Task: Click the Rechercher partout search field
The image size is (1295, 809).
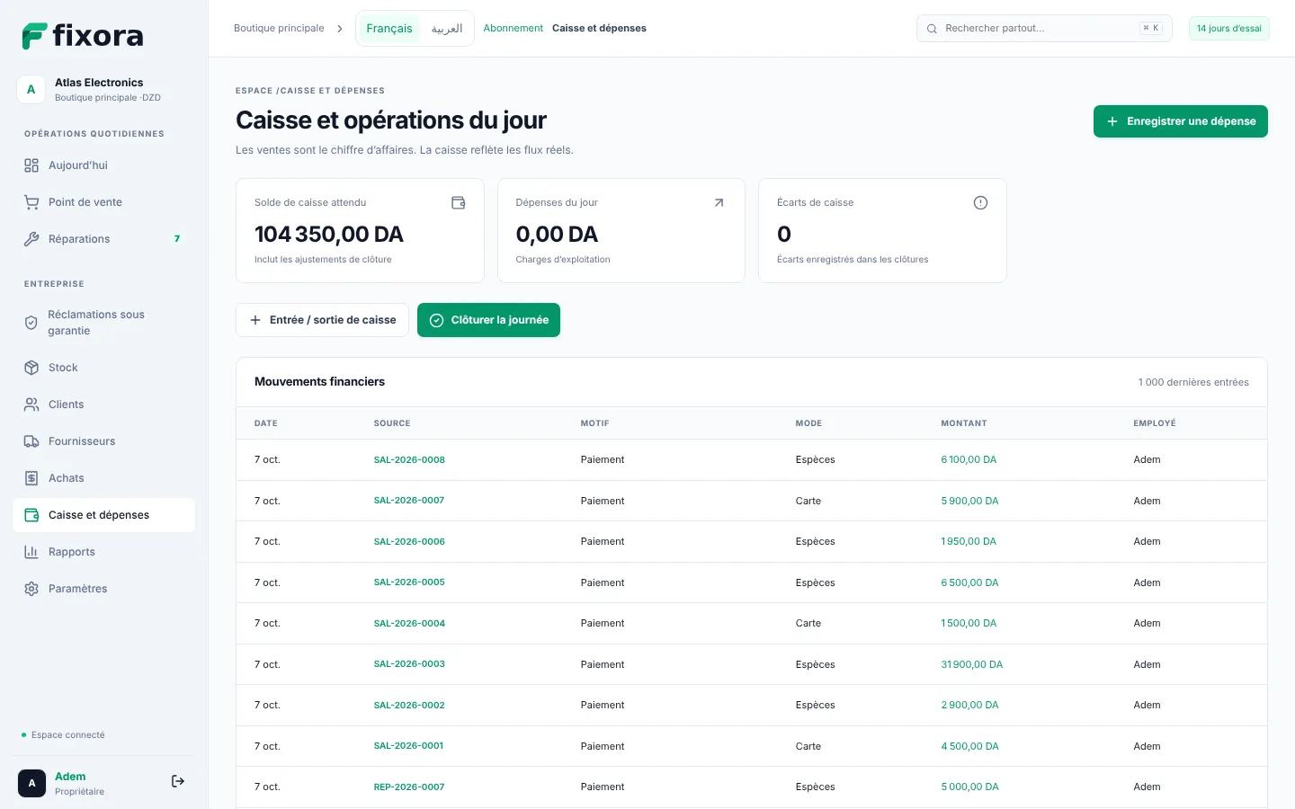Action: tap(1044, 29)
